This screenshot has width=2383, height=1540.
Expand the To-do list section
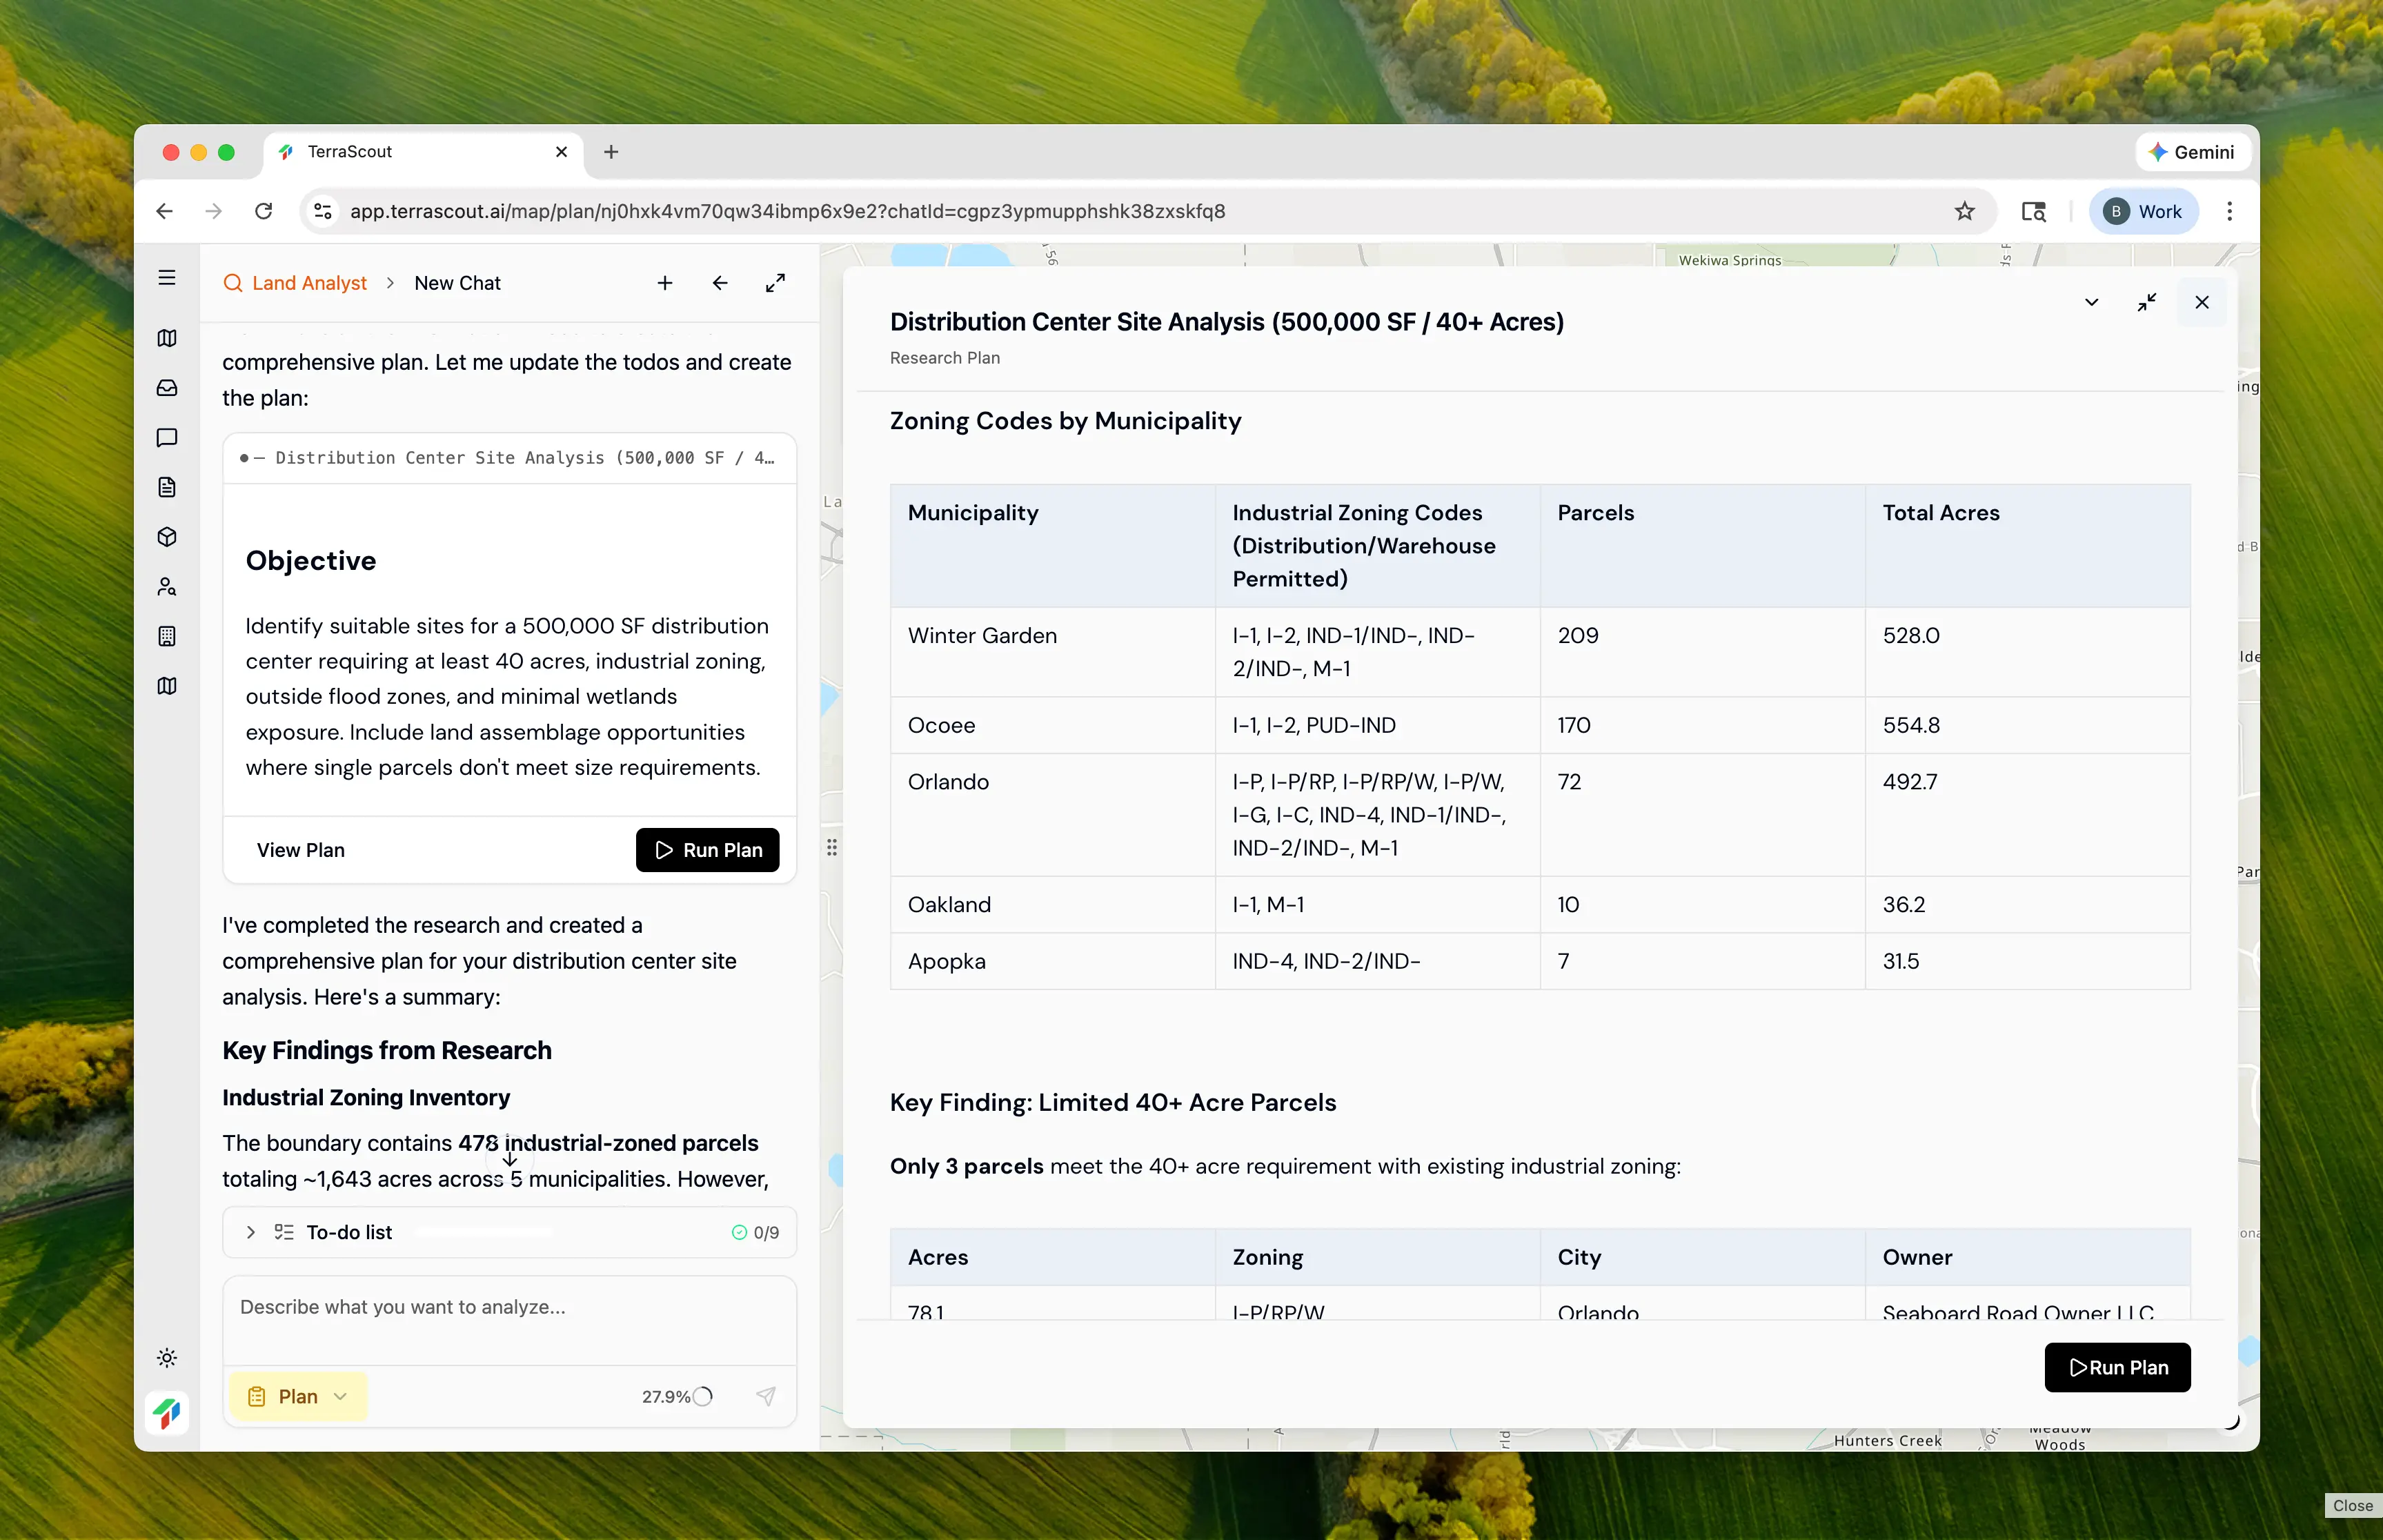click(251, 1232)
